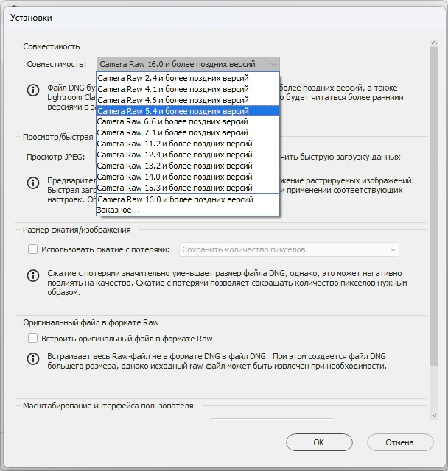Click info icon beside Встраивает весь Raw-файл
Screen dimensions: 448x471
pos(33,358)
